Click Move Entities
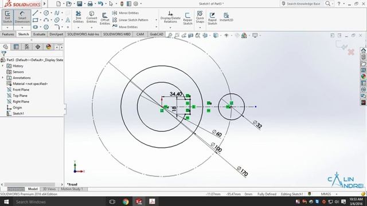This screenshot has height=206, width=367. (x=125, y=27)
